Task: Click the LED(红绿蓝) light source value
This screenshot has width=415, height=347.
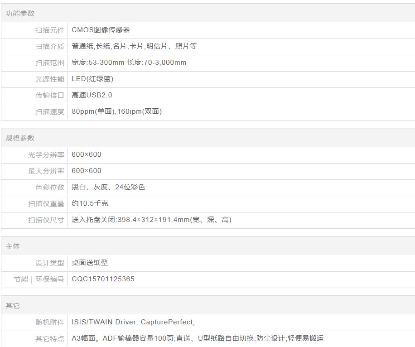Action: pos(92,79)
